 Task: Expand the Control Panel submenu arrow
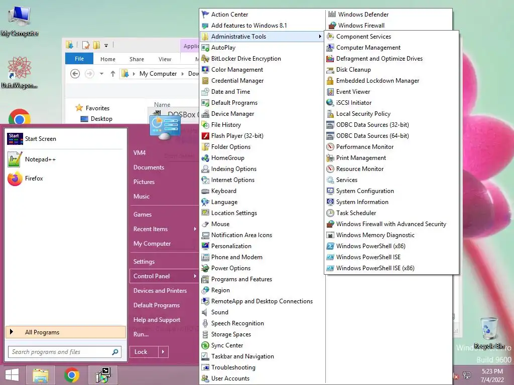195,276
